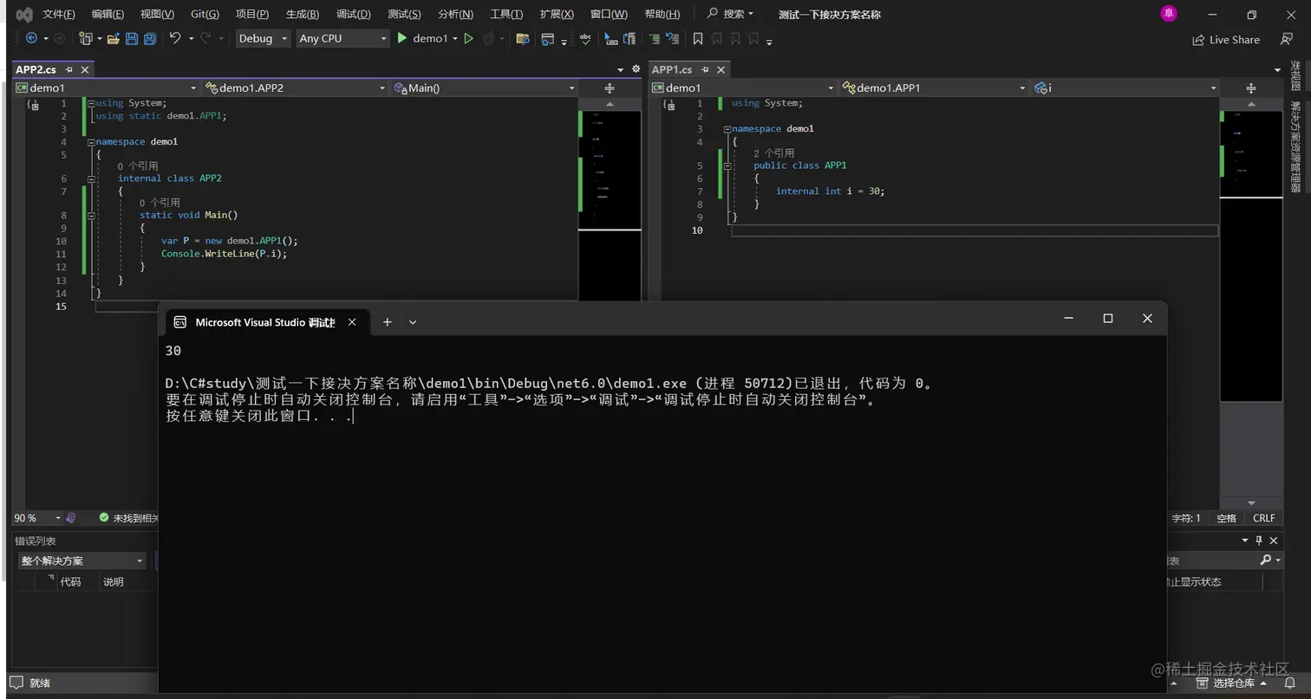Open the 扩展(X) menu
This screenshot has height=699, width=1311.
tap(556, 14)
